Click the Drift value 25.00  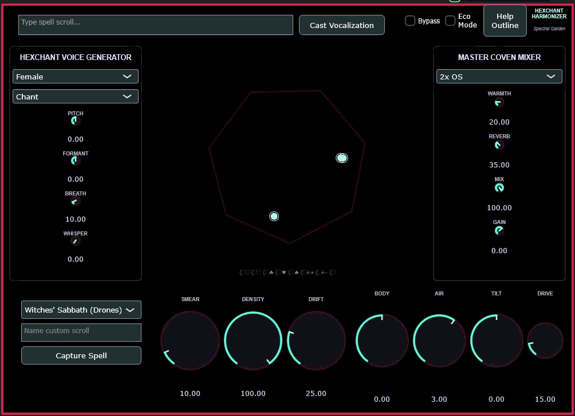point(316,393)
